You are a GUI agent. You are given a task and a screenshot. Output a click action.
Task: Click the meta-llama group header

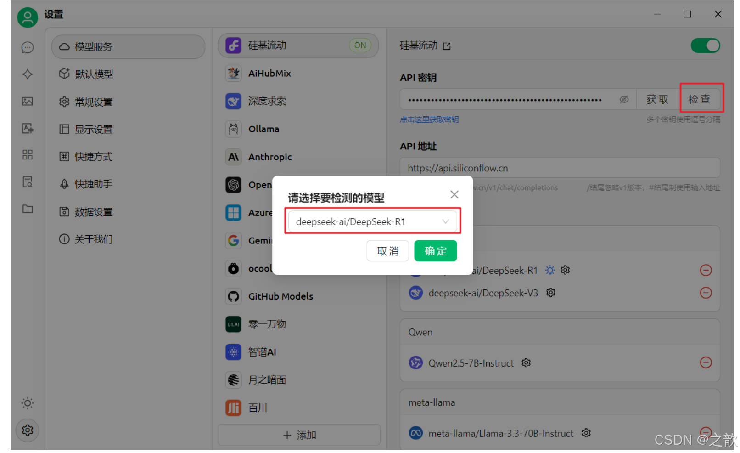point(560,402)
